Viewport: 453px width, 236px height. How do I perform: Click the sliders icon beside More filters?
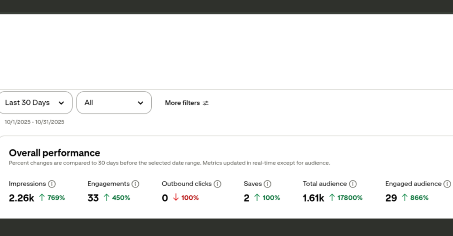coord(206,103)
